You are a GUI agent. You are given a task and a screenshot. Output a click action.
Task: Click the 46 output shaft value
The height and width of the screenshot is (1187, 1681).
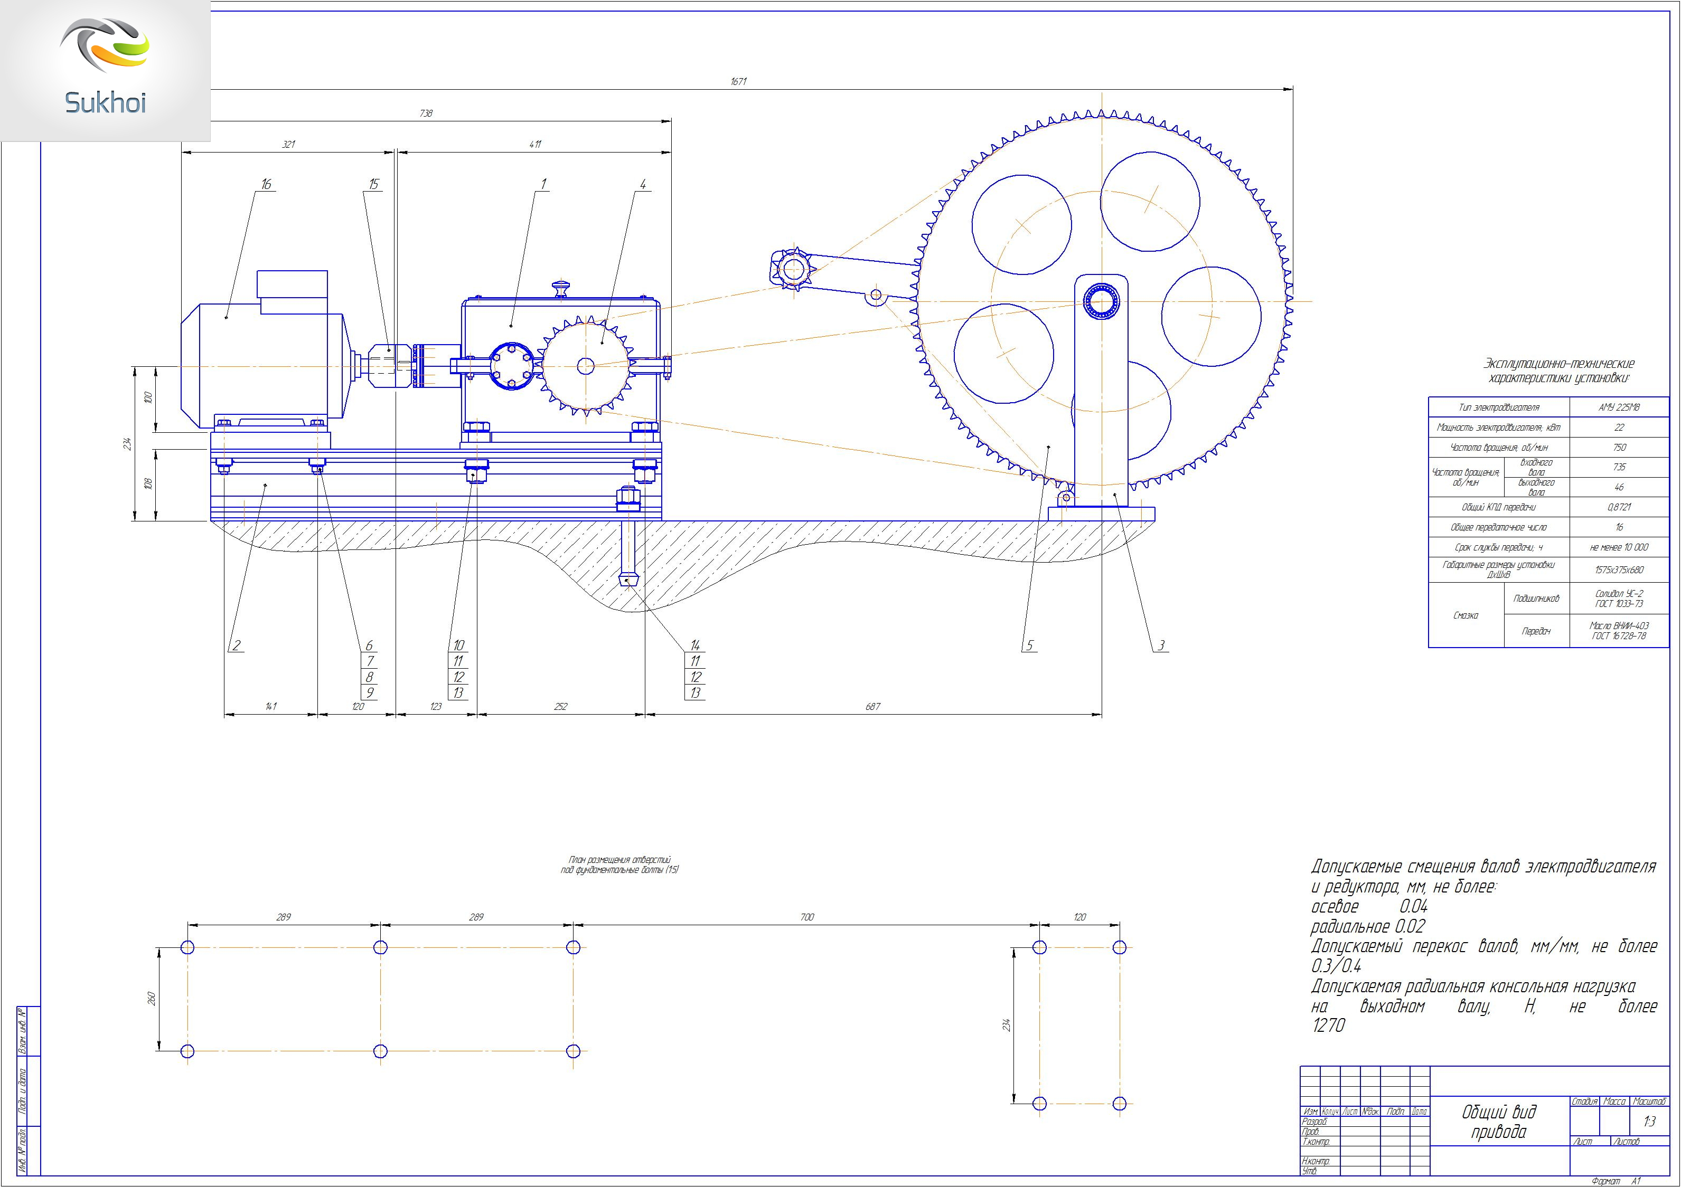click(x=1619, y=487)
